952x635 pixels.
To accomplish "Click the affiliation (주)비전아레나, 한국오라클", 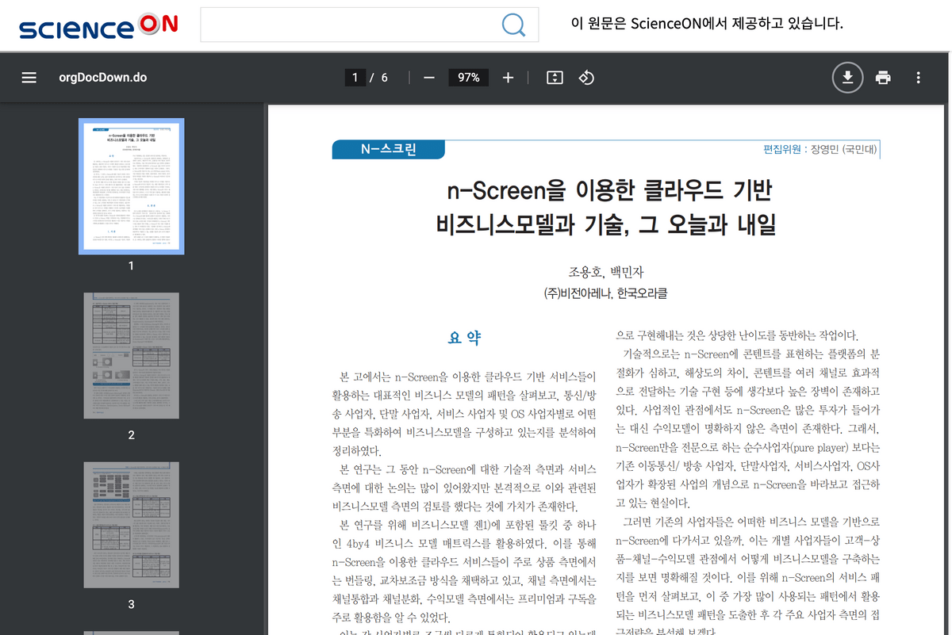I will point(606,293).
